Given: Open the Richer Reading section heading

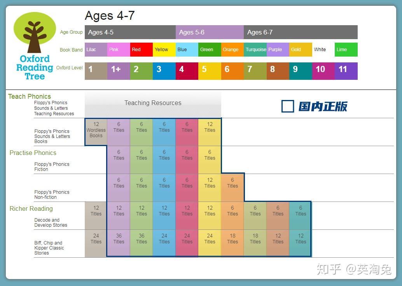Looking at the screenshot, I should pos(31,208).
